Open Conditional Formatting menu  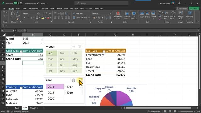coord(118,15)
